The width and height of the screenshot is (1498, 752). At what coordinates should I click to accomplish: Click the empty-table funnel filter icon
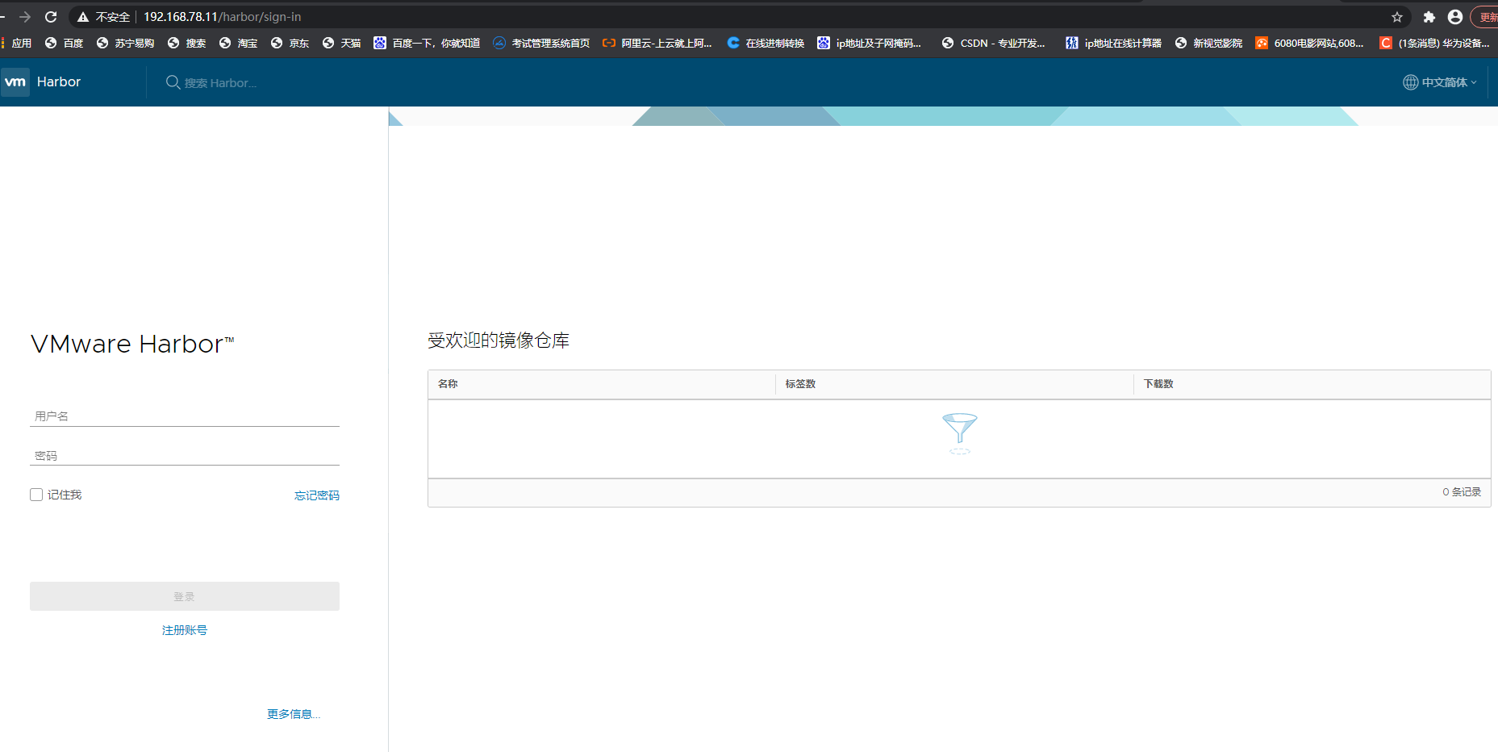coord(960,432)
